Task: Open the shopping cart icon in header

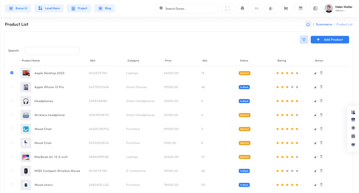Action: [x=285, y=8]
